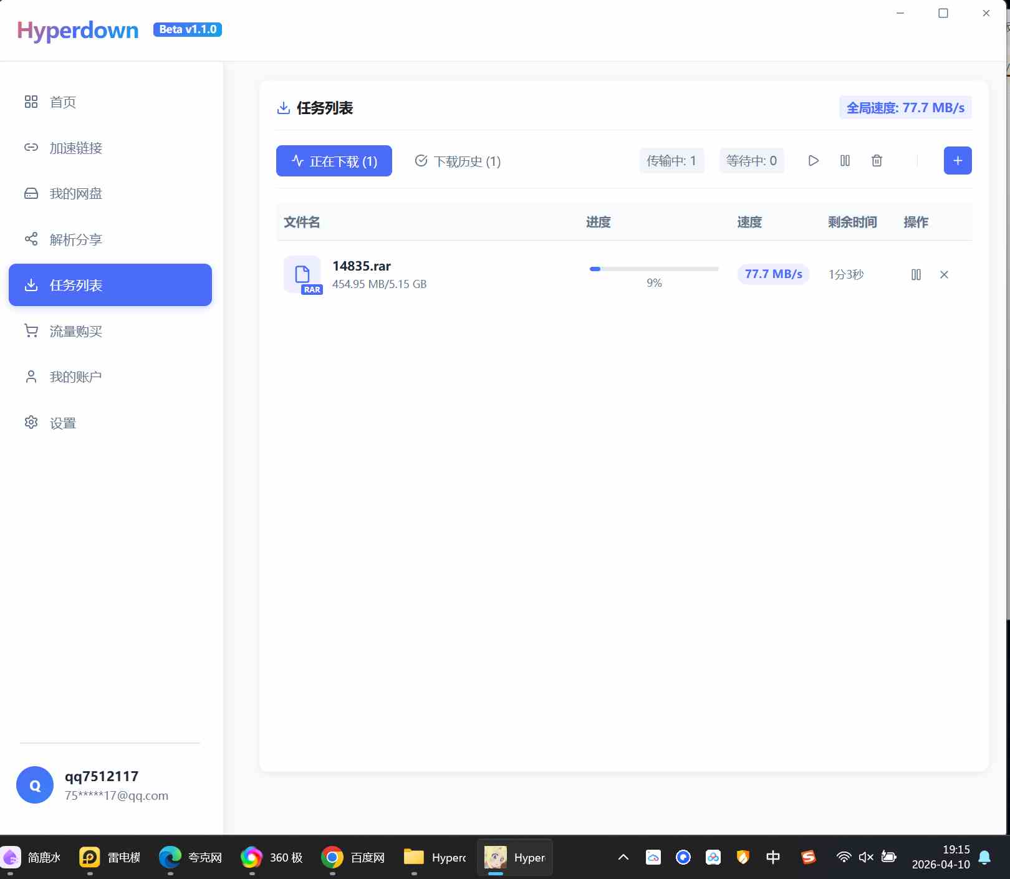This screenshot has width=1010, height=879.
Task: Delete tasks using the trash icon
Action: (877, 160)
